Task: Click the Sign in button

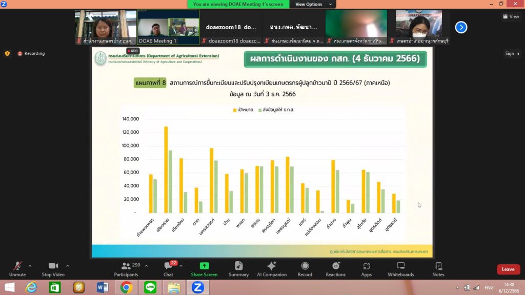Action: pyautogui.click(x=512, y=53)
